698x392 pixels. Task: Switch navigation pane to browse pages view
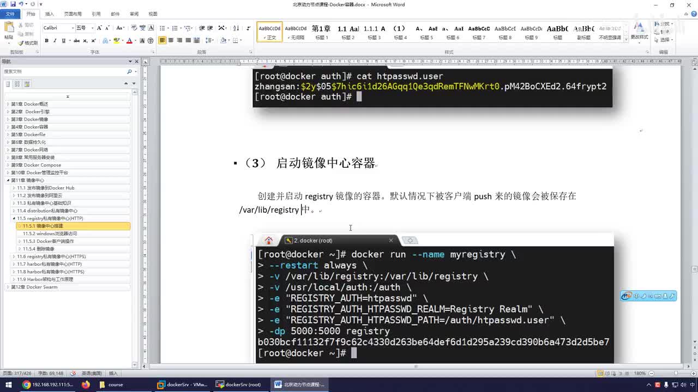pos(17,84)
